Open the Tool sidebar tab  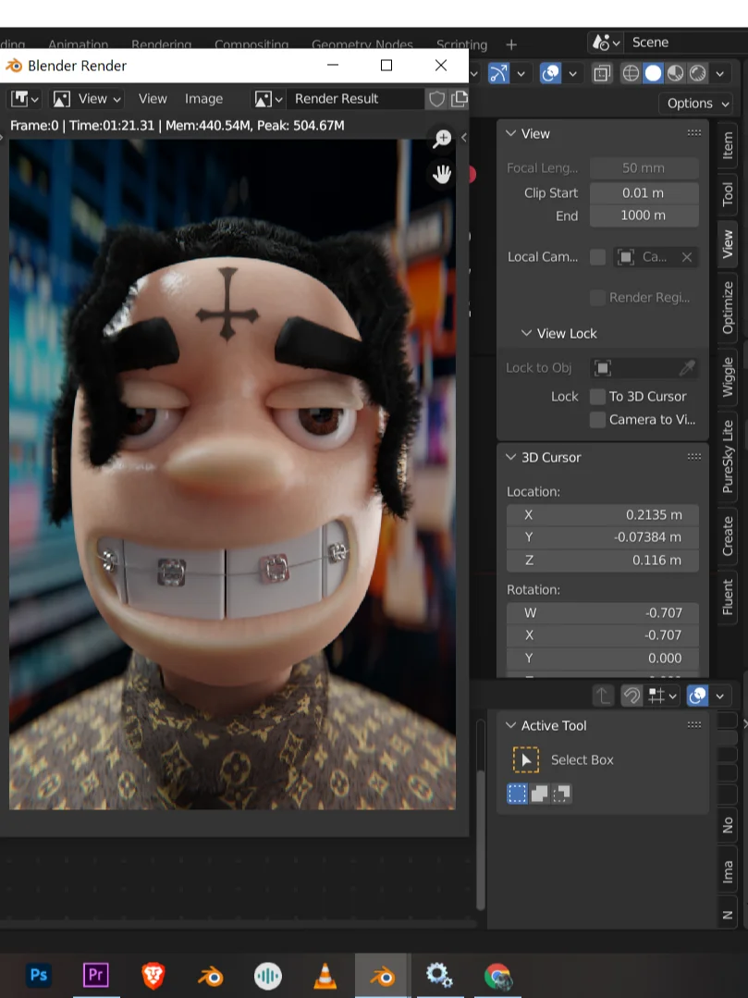pyautogui.click(x=728, y=195)
